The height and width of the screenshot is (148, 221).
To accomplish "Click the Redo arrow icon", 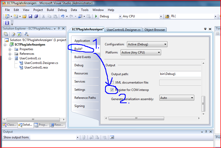I will coord(71,16).
